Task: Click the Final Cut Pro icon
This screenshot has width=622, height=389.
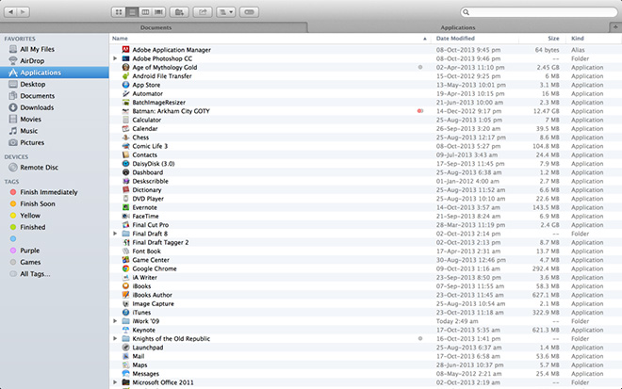Action: (x=125, y=225)
